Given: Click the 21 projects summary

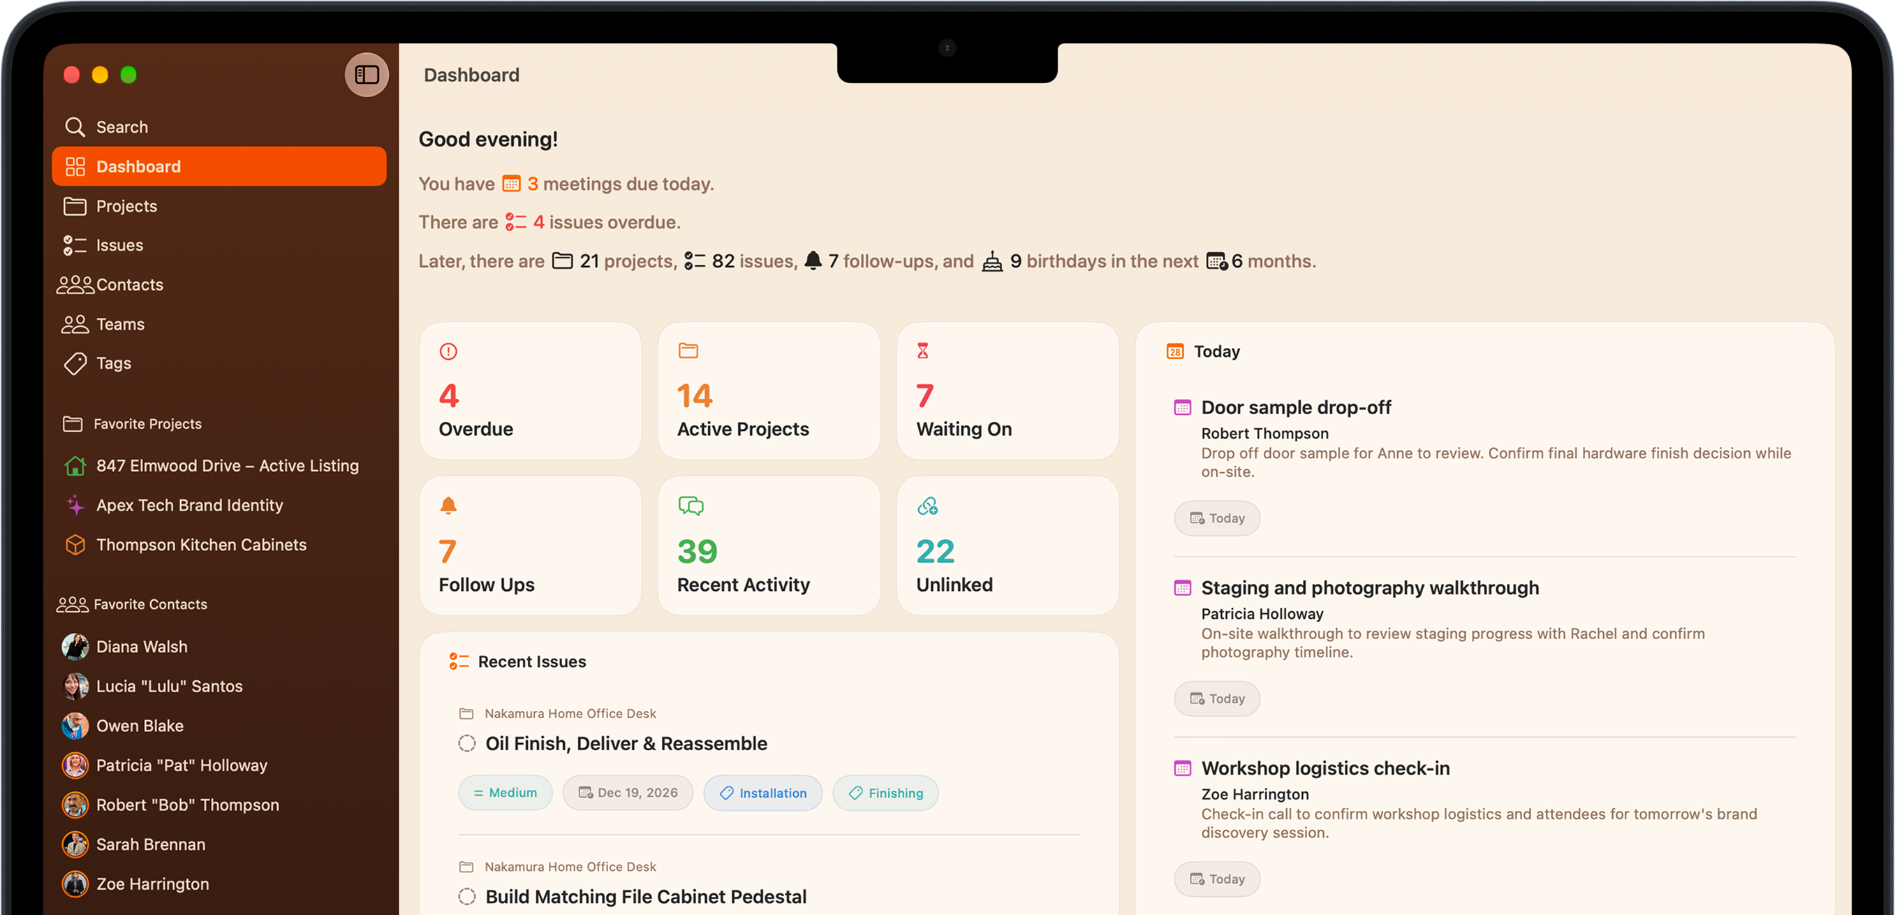Looking at the screenshot, I should pyautogui.click(x=614, y=261).
